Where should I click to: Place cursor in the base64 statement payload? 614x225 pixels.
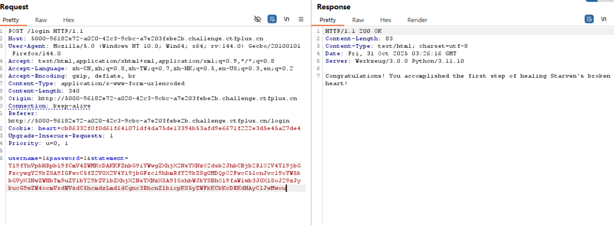click(x=154, y=173)
